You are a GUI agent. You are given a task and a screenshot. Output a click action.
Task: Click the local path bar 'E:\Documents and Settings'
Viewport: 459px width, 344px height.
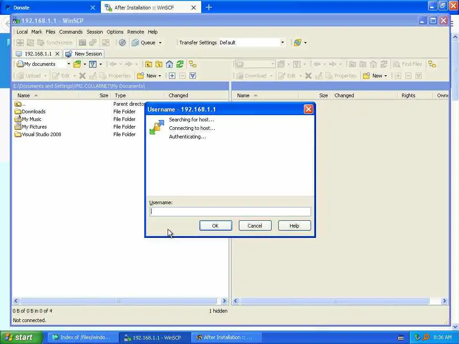pyautogui.click(x=120, y=86)
